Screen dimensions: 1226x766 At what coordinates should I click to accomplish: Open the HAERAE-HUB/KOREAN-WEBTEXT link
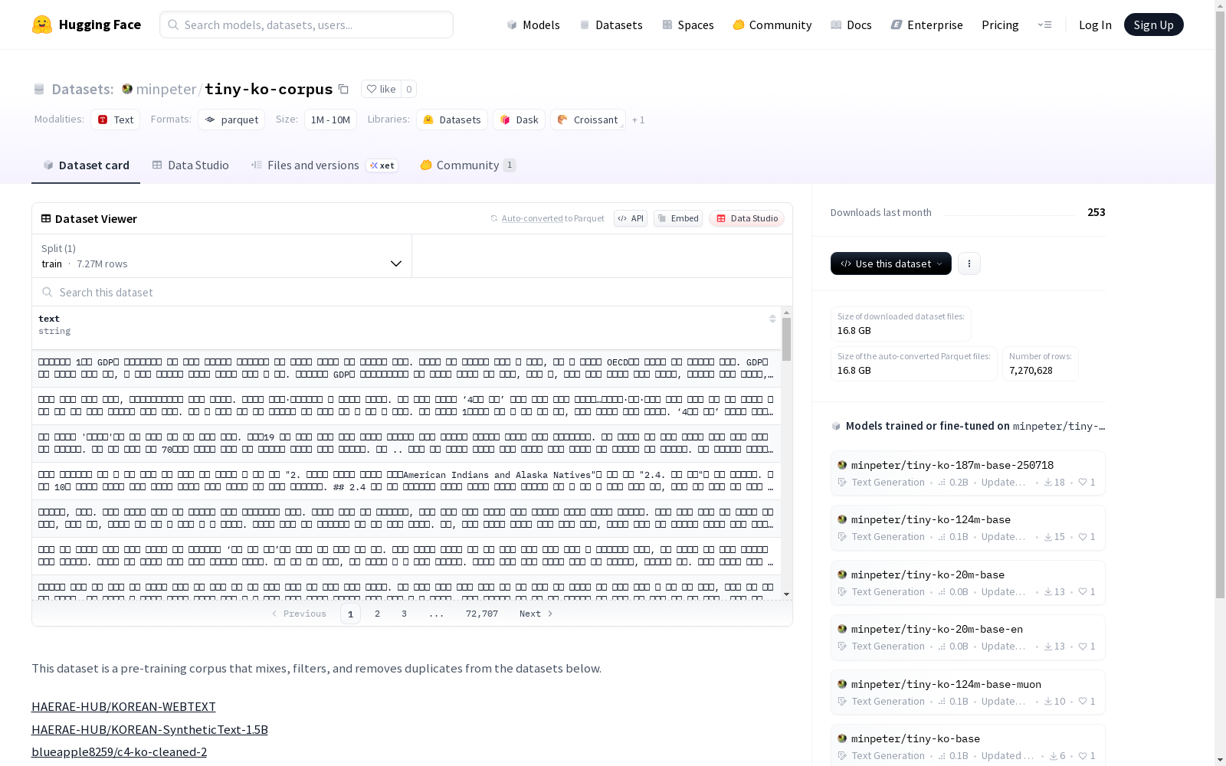(123, 706)
